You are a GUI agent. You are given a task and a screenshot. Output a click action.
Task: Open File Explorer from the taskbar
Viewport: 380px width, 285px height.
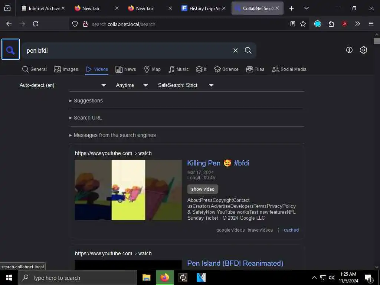point(146,278)
